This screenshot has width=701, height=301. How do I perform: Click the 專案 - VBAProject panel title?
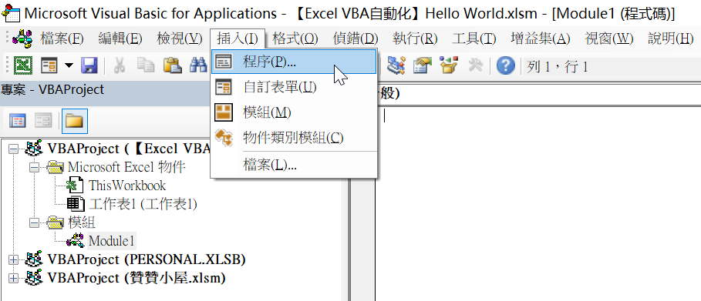52,89
